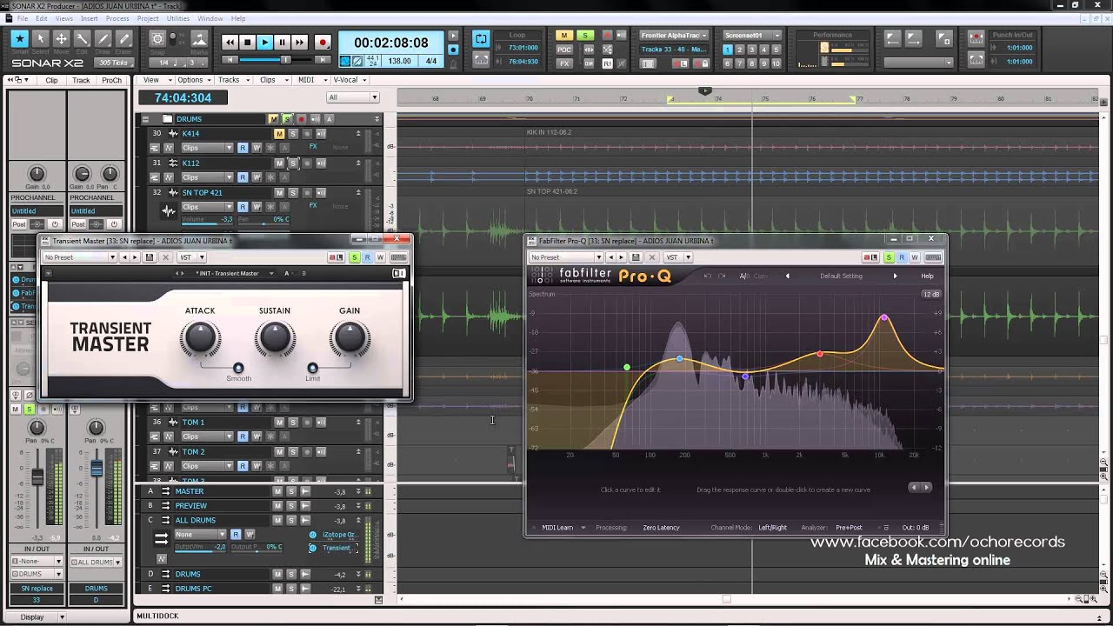Open the Marks tool
This screenshot has width=1113, height=626.
(199, 39)
